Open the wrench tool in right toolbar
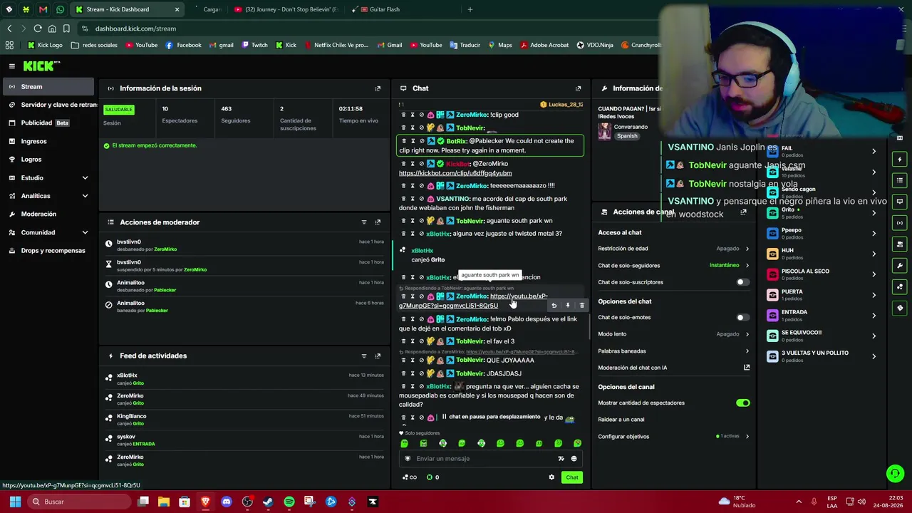 (900, 266)
